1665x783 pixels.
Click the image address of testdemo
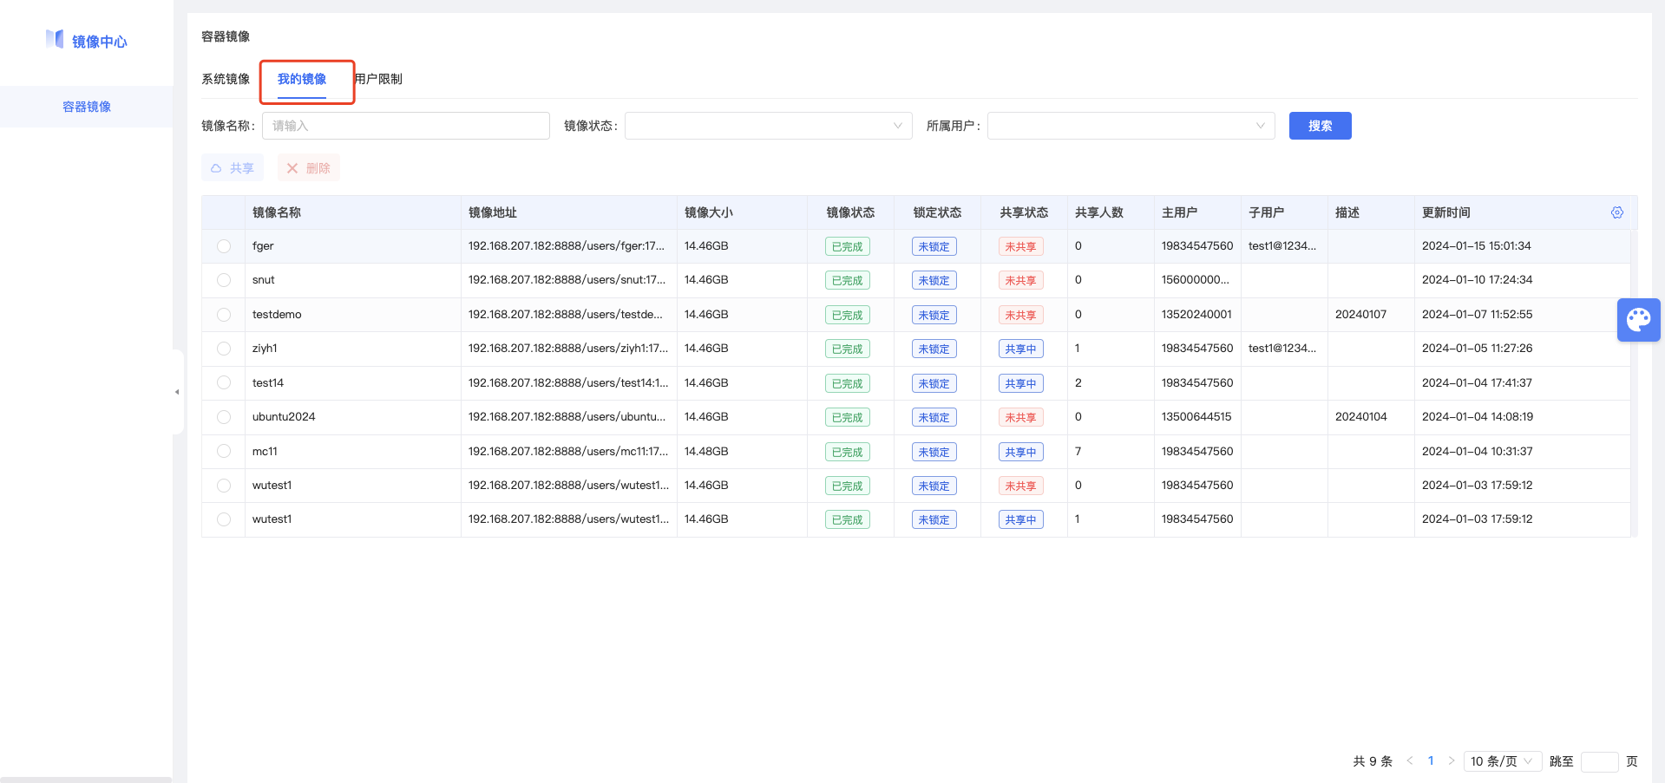[x=566, y=314]
